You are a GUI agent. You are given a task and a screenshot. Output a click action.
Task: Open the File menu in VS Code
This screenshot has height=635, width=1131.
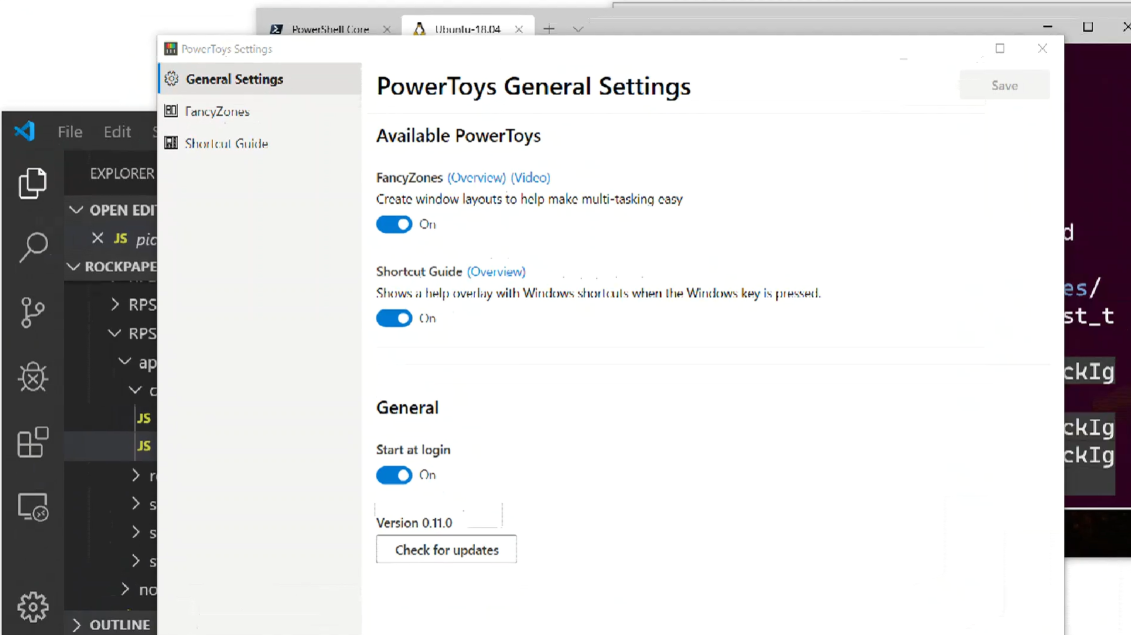pos(70,132)
